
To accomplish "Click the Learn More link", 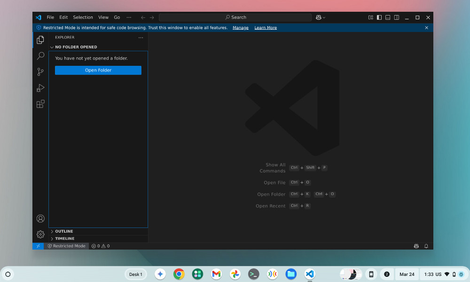I will click(266, 28).
